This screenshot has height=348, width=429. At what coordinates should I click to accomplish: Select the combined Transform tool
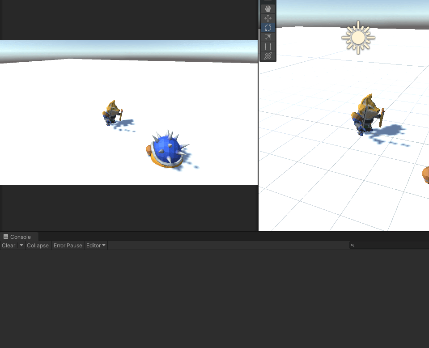[x=268, y=56]
